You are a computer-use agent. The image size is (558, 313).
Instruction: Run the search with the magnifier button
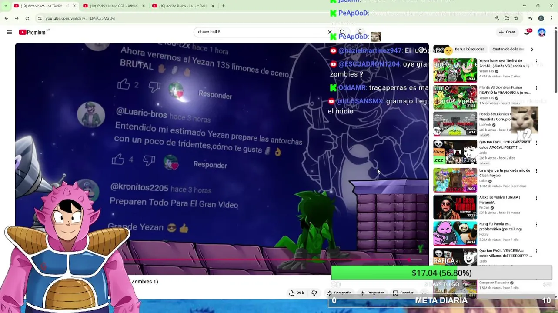342,32
